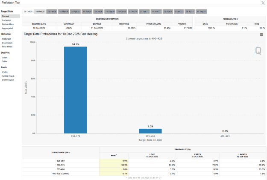Switch to the 17 Mar27 meeting tab

click(x=156, y=12)
